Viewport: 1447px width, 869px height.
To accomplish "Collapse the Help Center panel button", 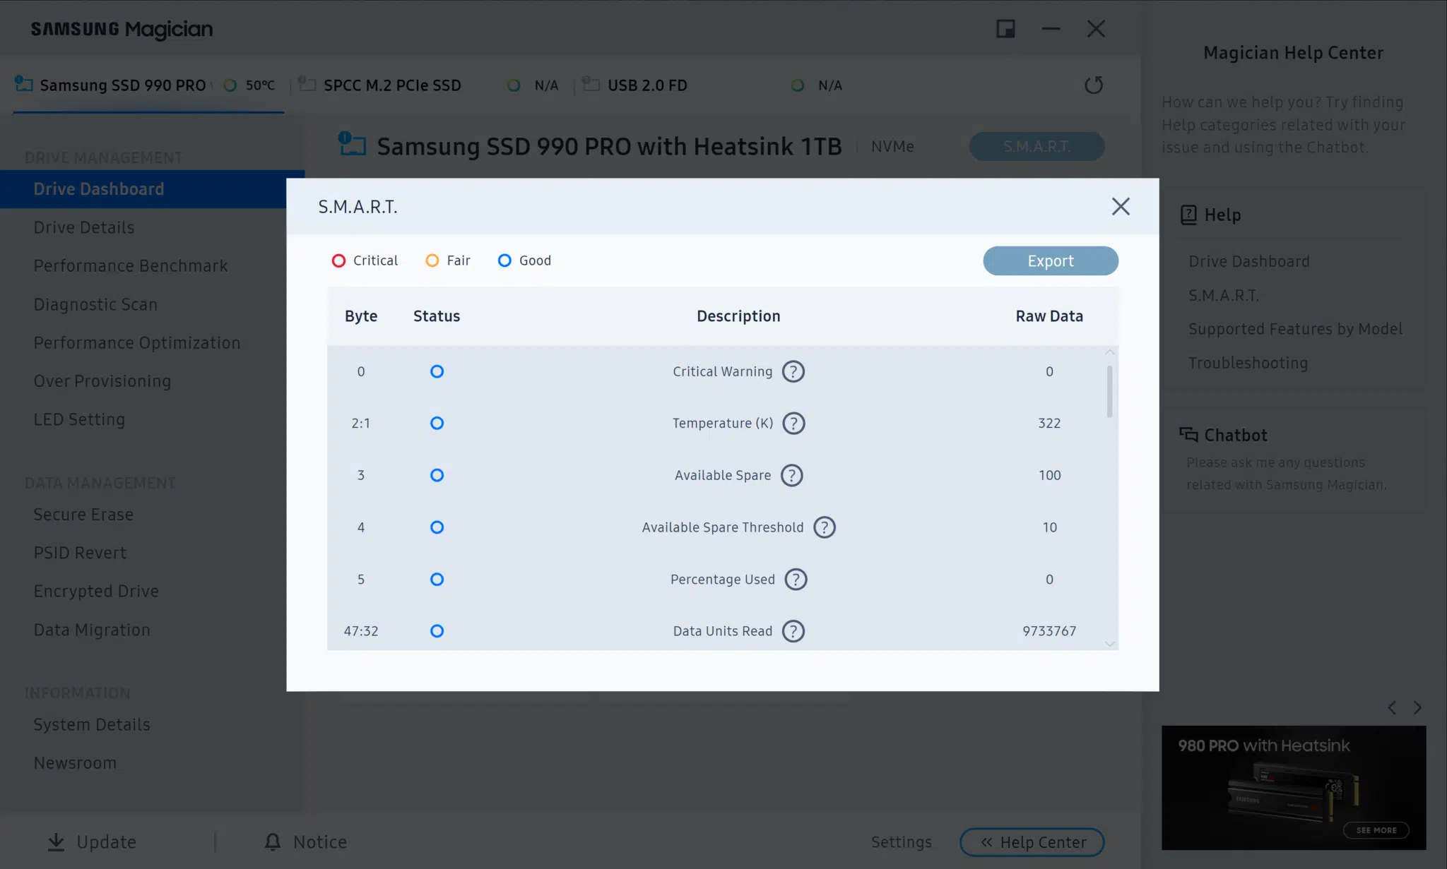I will point(1032,842).
